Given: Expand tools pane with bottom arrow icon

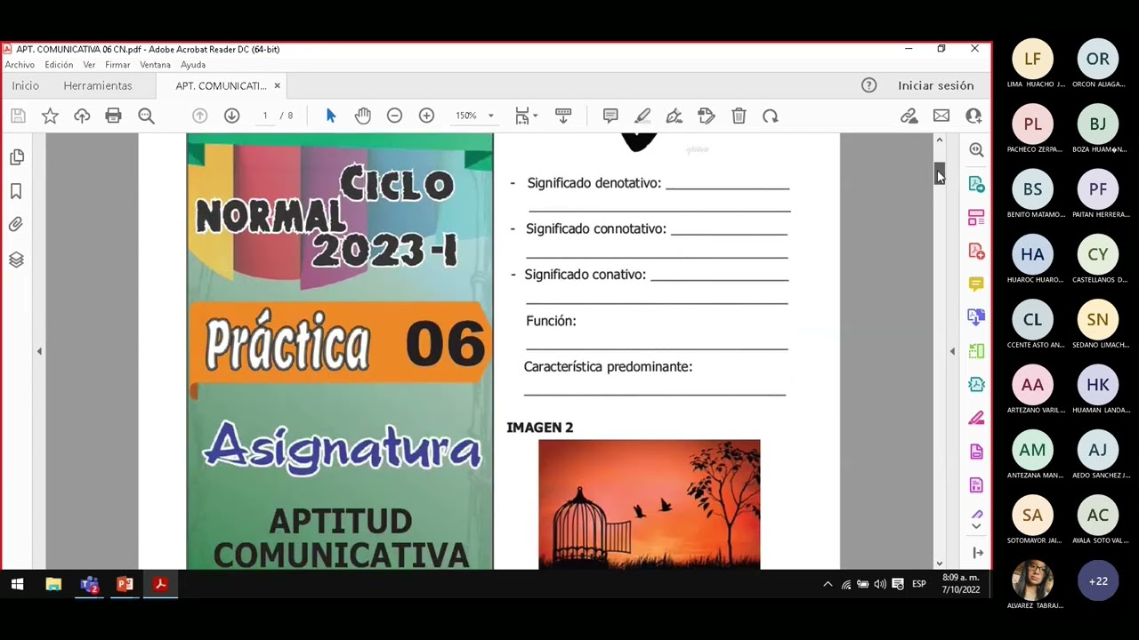Looking at the screenshot, I should (978, 553).
